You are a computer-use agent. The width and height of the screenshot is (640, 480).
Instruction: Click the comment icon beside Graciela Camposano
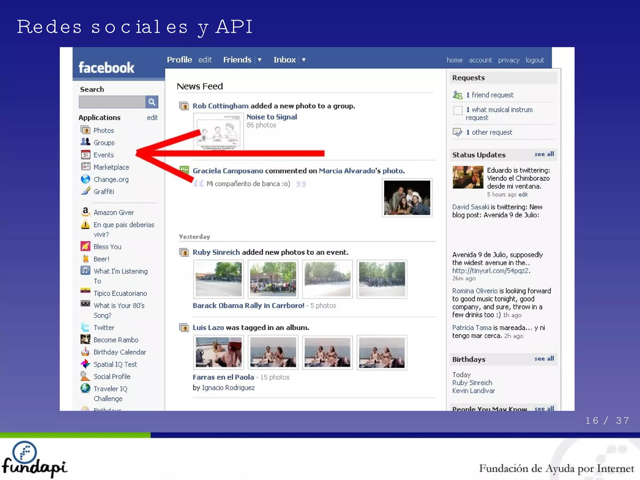coord(184,170)
